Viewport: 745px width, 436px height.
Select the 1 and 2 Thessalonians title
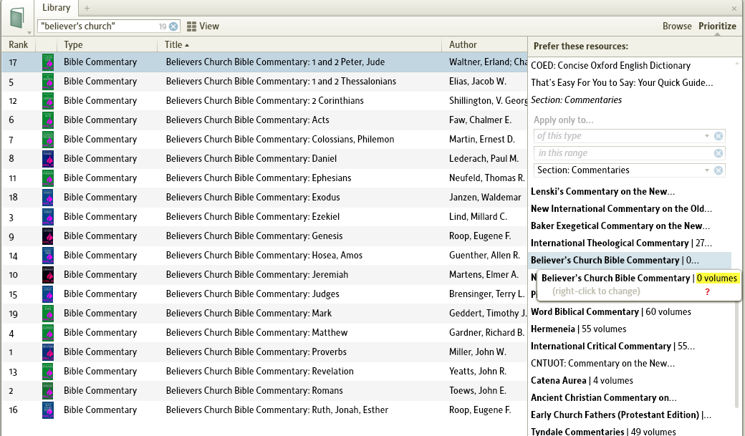(x=281, y=81)
